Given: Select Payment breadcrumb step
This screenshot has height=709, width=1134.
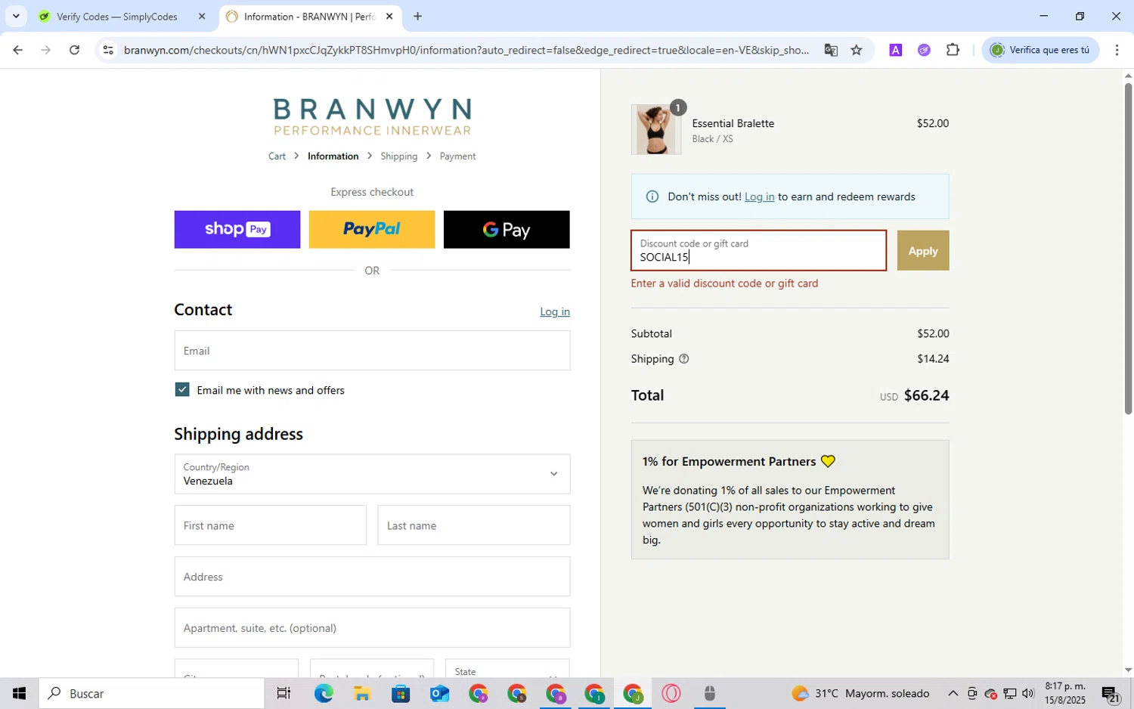Looking at the screenshot, I should pyautogui.click(x=457, y=156).
